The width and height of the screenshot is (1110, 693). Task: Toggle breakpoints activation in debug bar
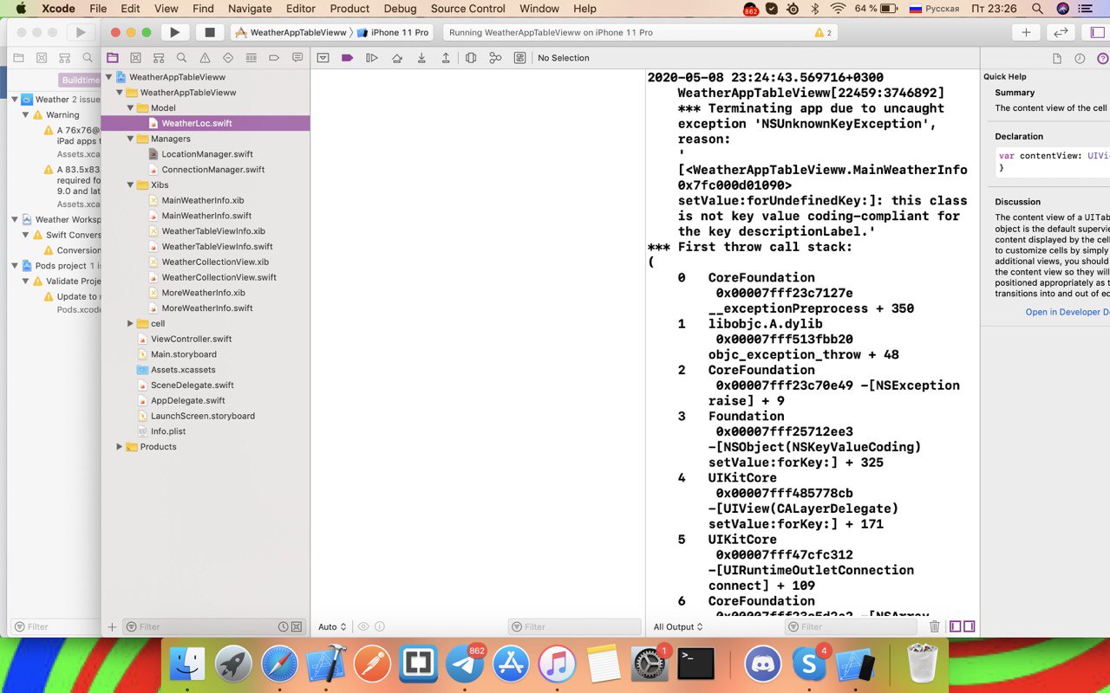click(347, 58)
